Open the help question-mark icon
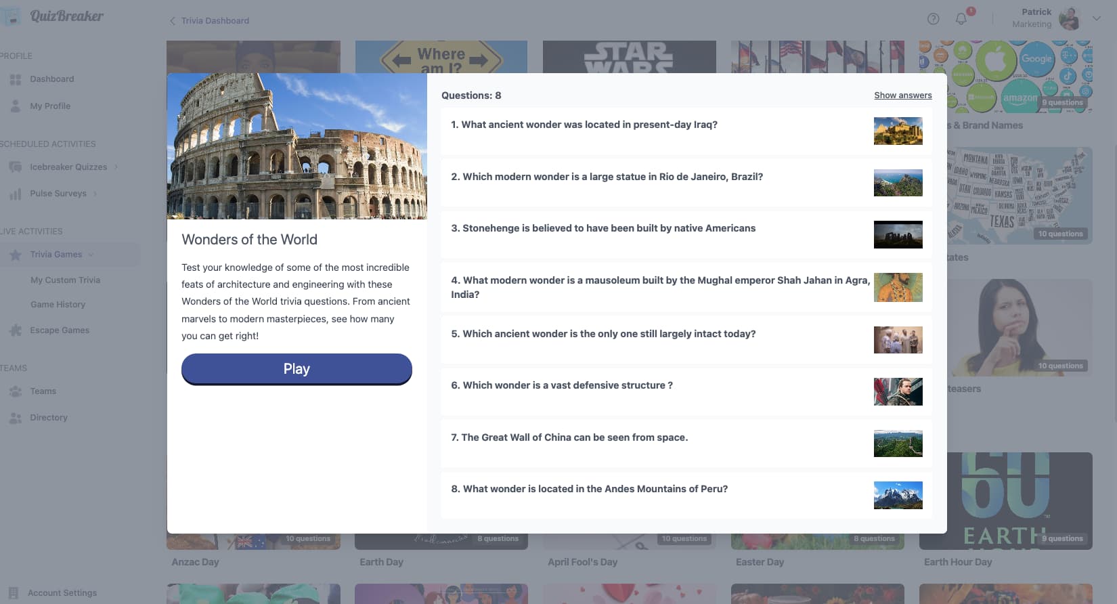 coord(933,19)
